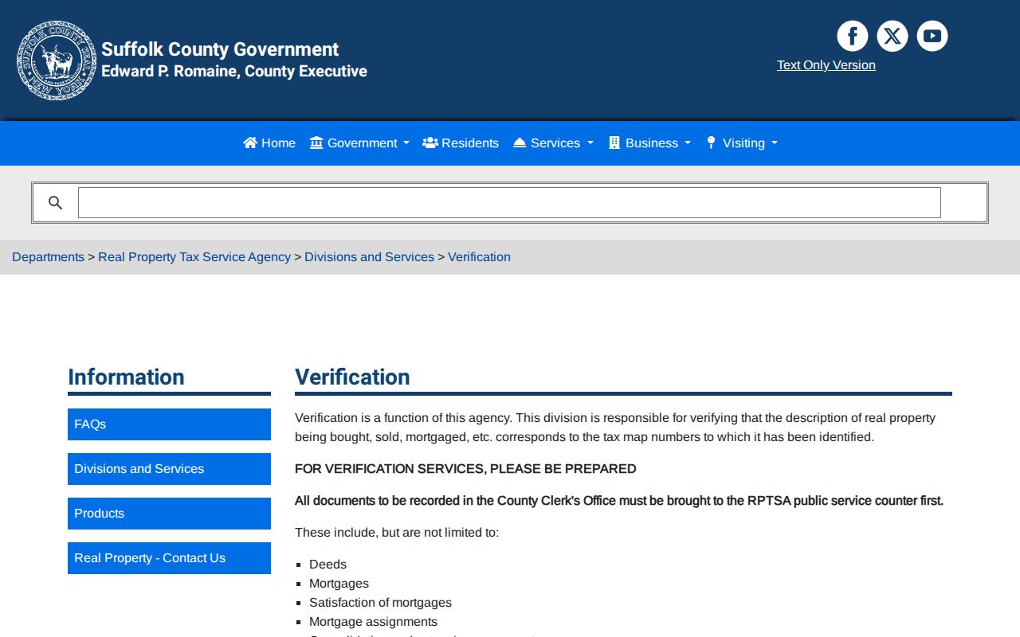1020x637 pixels.
Task: Expand the Business dropdown arrow
Action: 688,143
